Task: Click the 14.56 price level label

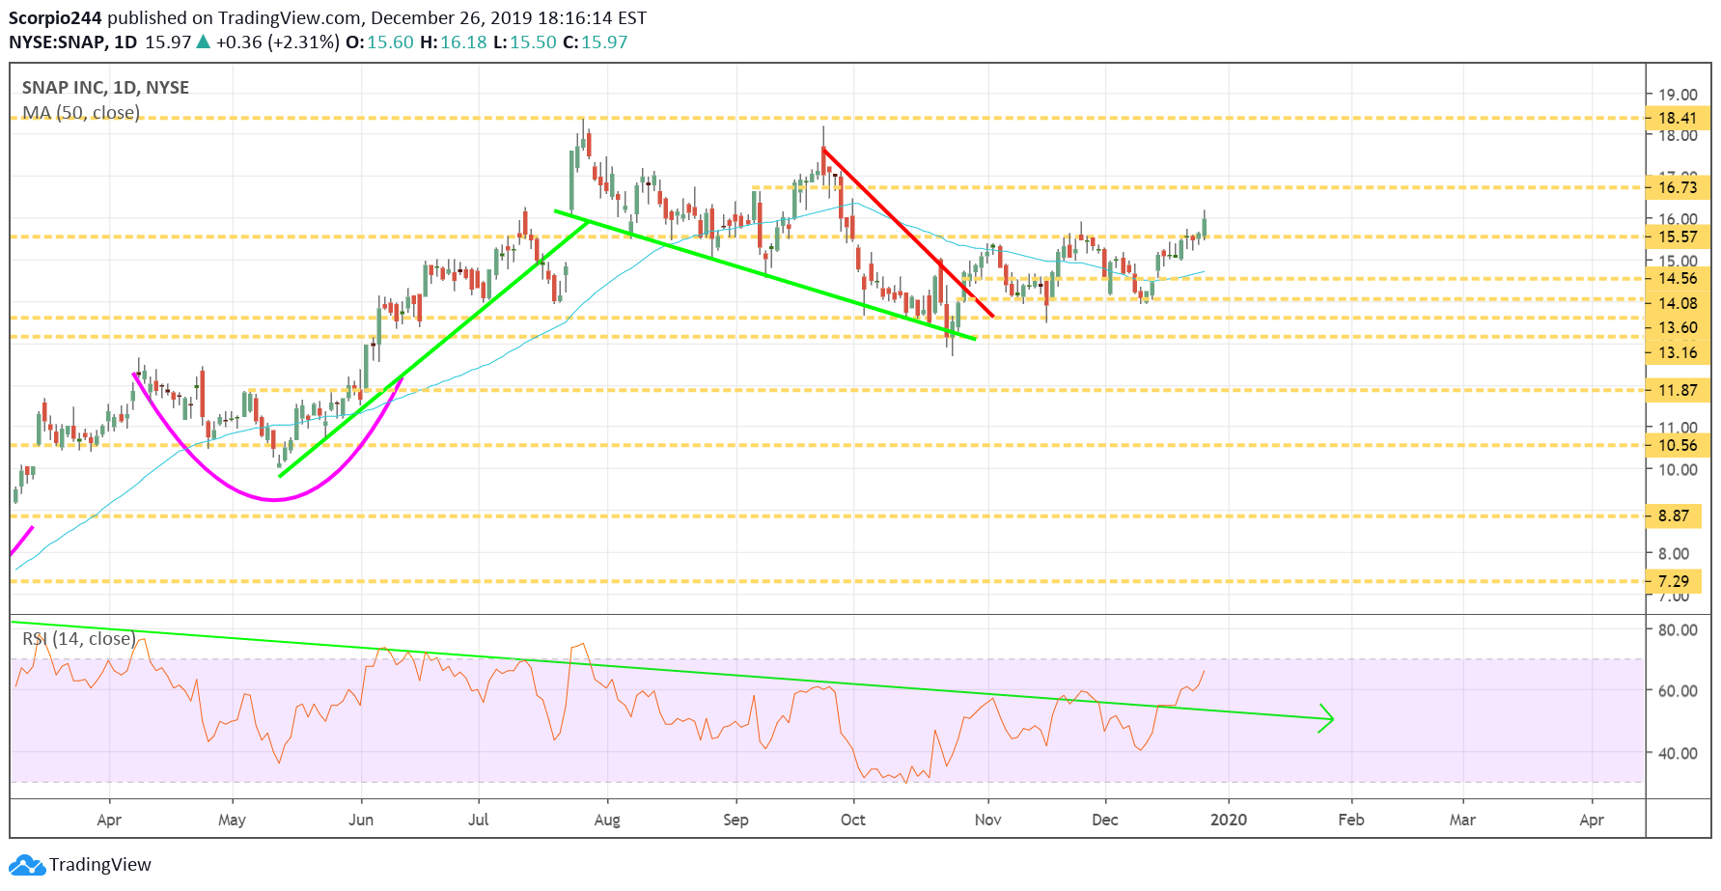Action: click(x=1678, y=278)
